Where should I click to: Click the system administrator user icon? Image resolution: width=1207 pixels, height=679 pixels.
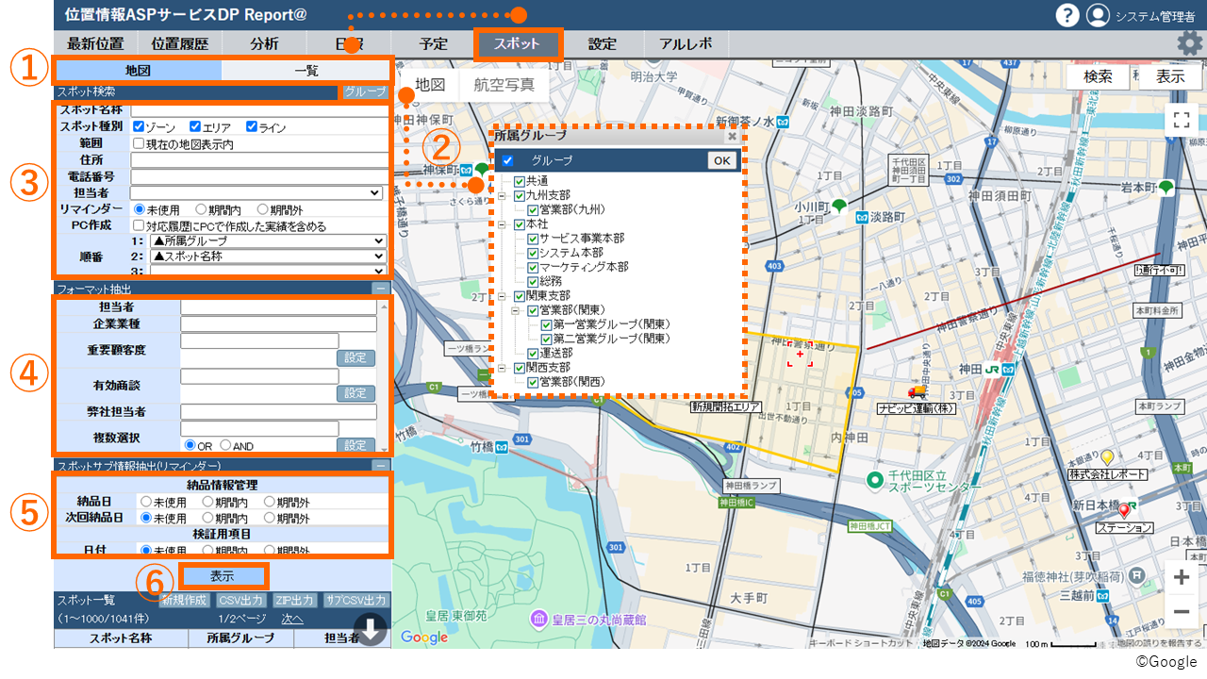point(1098,15)
